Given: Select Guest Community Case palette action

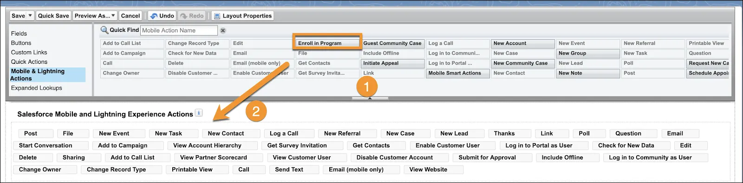Looking at the screenshot, I should click(x=392, y=43).
